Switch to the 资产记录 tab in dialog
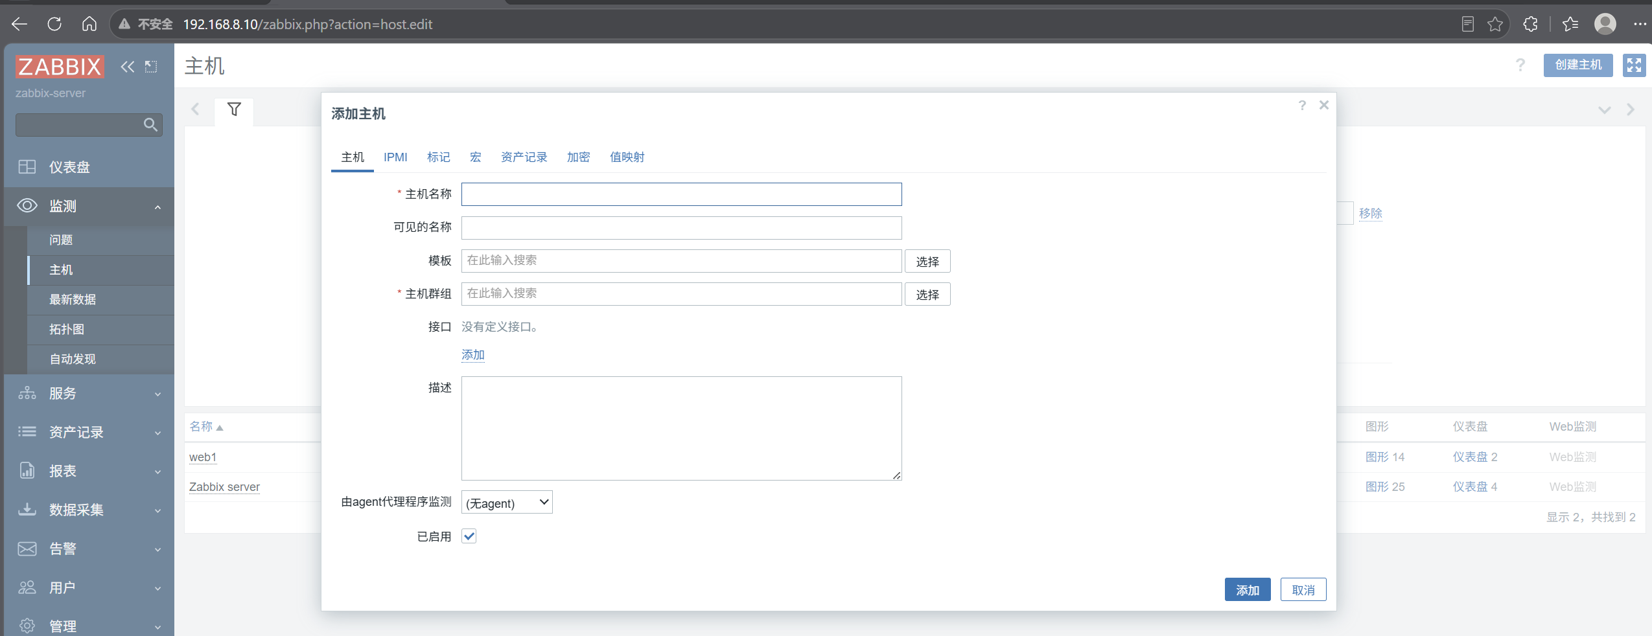This screenshot has height=636, width=1652. point(524,157)
